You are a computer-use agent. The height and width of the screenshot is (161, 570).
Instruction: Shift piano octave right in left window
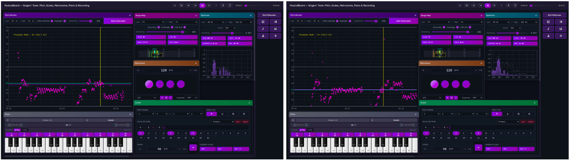point(87,120)
